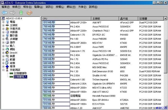Expand the 儲存 tree node

click(x=3, y=42)
